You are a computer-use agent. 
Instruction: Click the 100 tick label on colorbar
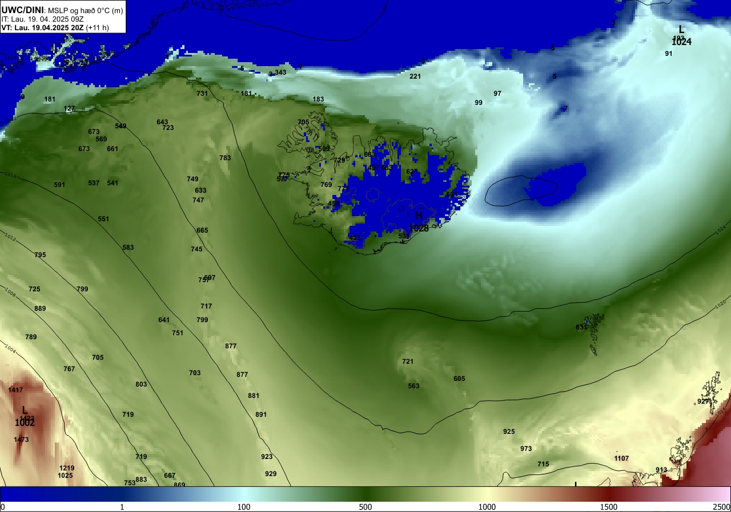click(244, 507)
